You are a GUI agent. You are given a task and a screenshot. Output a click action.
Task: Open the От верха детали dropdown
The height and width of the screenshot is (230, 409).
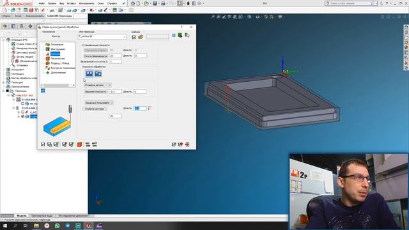[98, 85]
